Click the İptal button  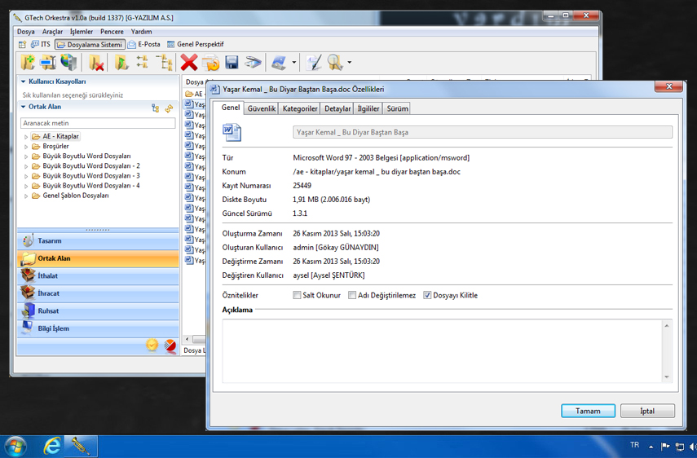646,411
